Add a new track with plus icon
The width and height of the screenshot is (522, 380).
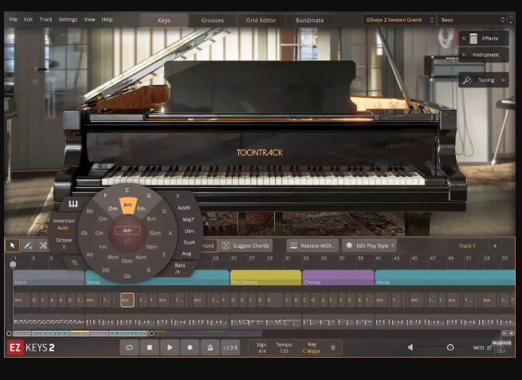tap(495, 245)
